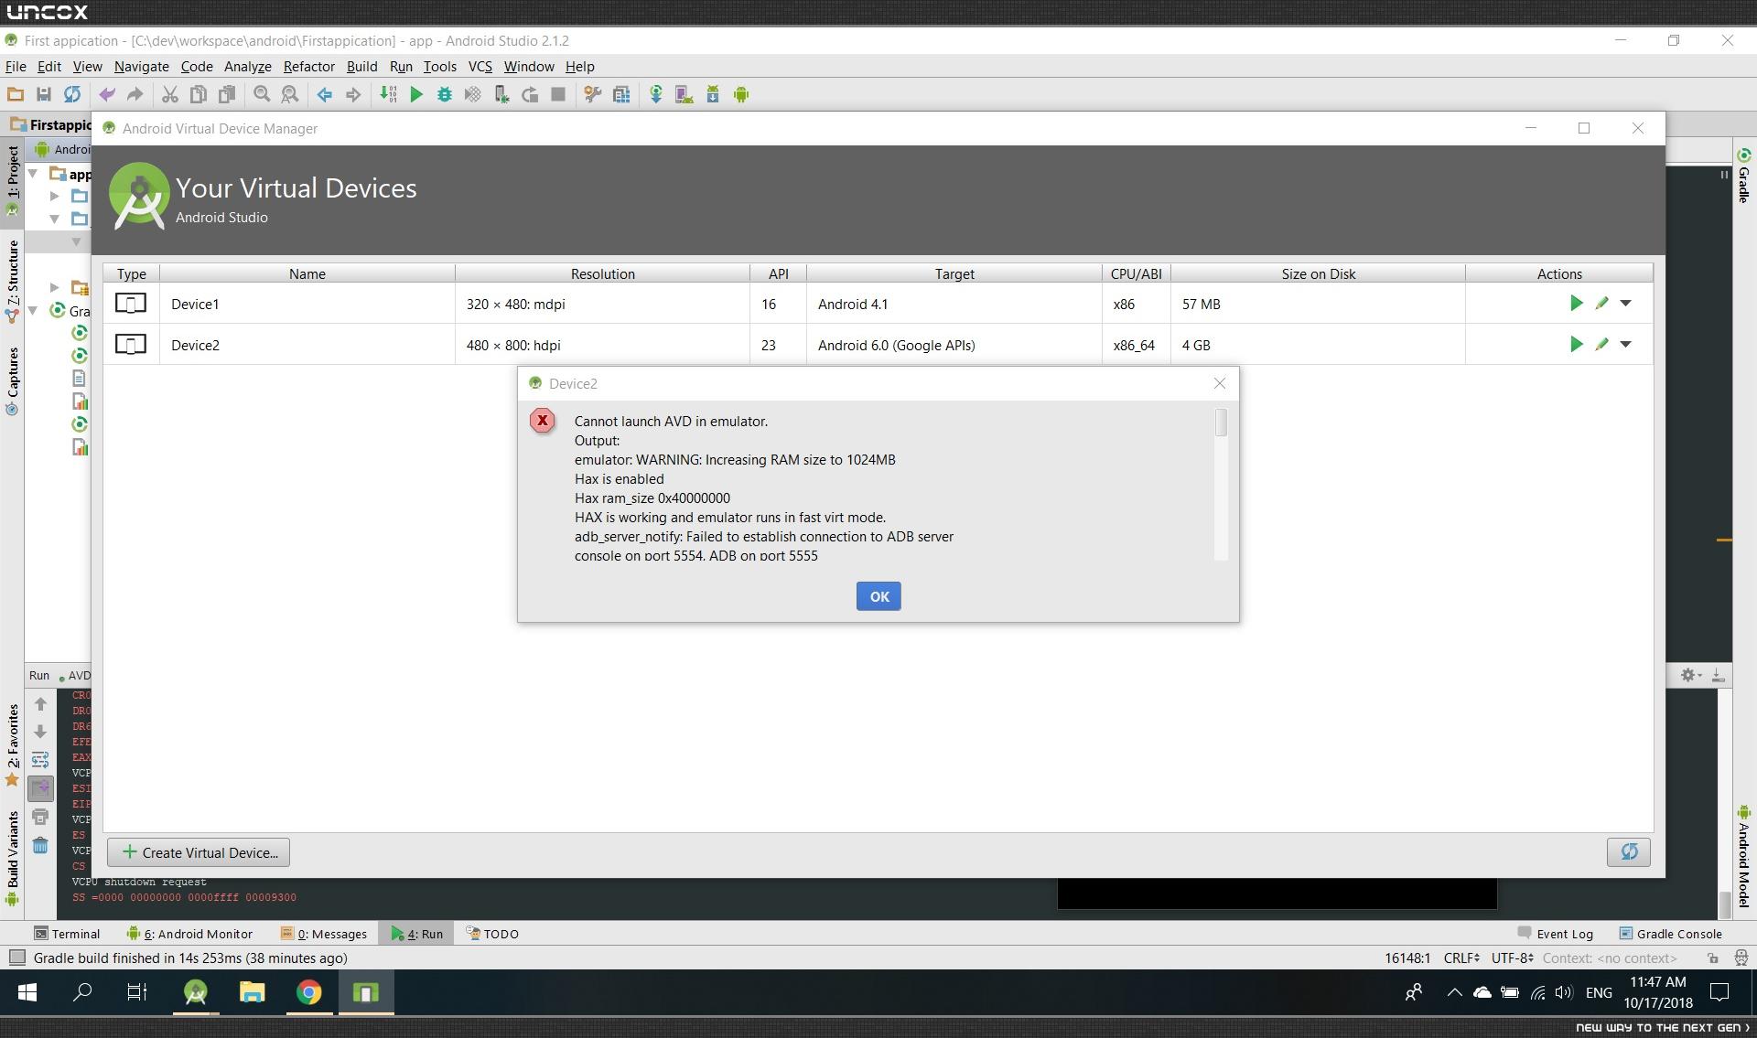This screenshot has height=1038, width=1757.
Task: Click the Copy icon in toolbar
Action: point(198,94)
